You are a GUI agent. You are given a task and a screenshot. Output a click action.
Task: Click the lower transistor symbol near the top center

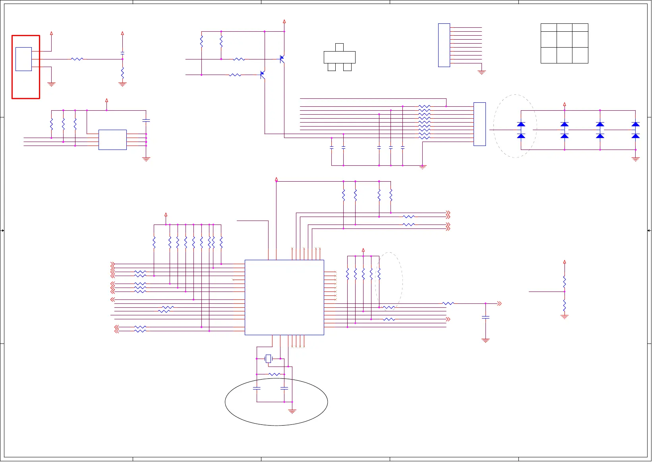262,75
